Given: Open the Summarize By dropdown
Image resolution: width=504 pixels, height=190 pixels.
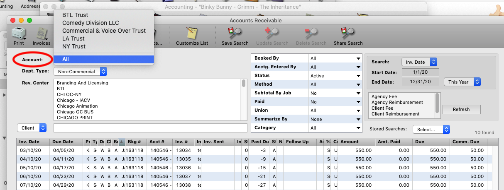Looking at the screenshot, I should point(335,119).
